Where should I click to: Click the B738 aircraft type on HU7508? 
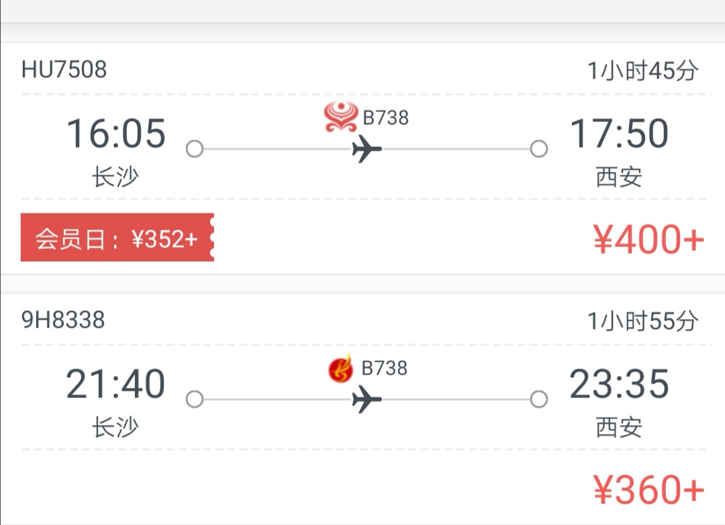tap(385, 118)
